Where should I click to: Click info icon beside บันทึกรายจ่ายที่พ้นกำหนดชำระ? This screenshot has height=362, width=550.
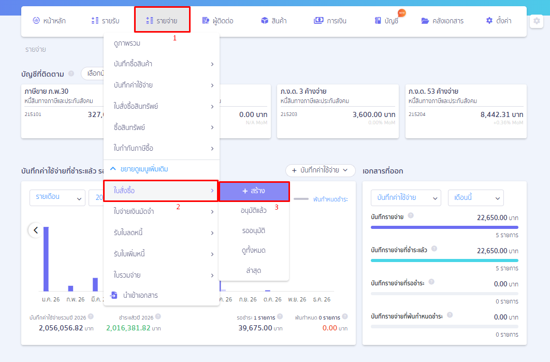pos(450,315)
